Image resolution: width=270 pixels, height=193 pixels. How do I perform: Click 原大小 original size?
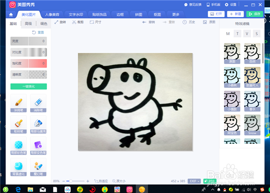tap(119, 181)
